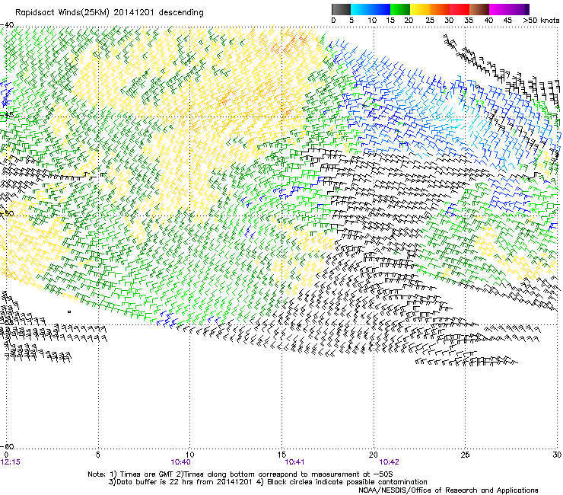Click the longitude axis label "15" at the bottom
The image size is (563, 495).
tap(281, 455)
